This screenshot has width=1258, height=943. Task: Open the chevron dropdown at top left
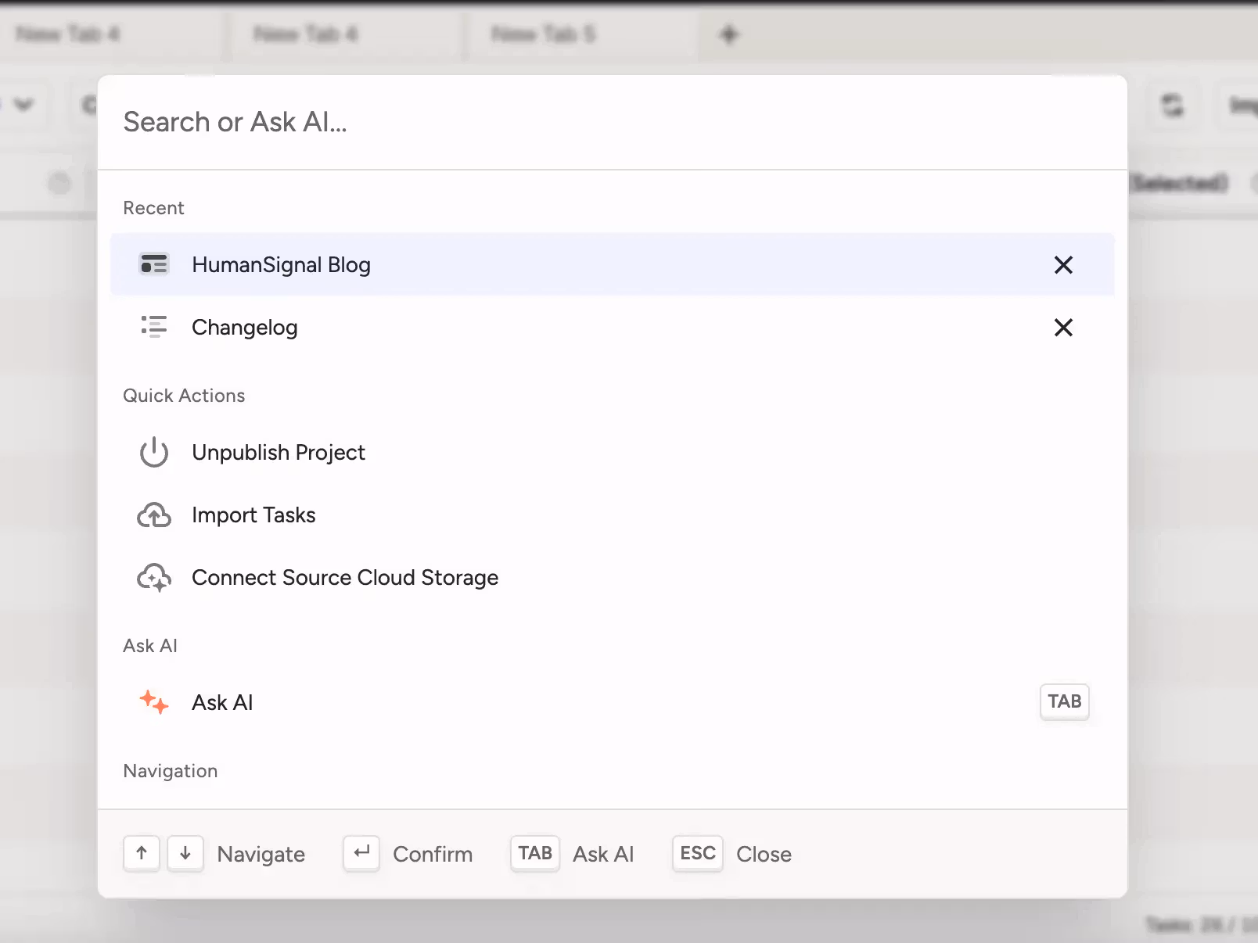click(24, 104)
